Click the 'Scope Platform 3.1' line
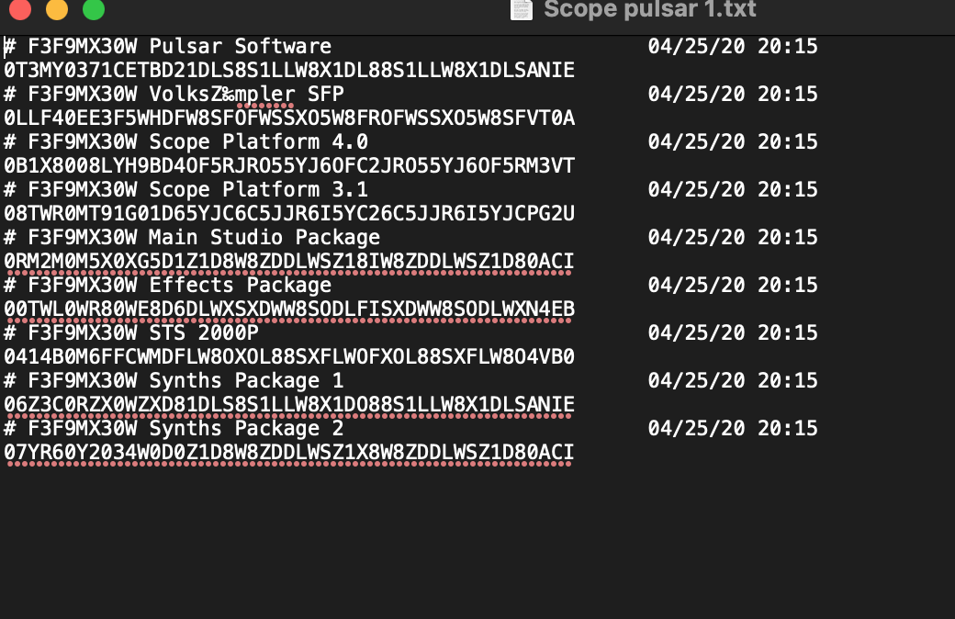The width and height of the screenshot is (955, 619). [x=410, y=189]
